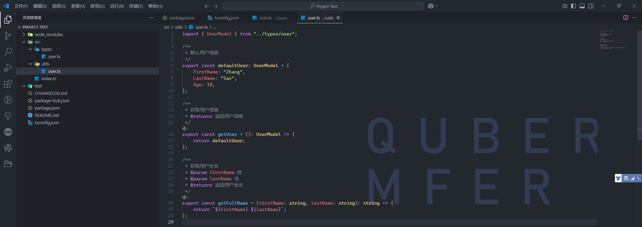Viewport: 642px width, 227px height.
Task: Open Explorer panel ellipsis actions menu
Action: (151, 18)
